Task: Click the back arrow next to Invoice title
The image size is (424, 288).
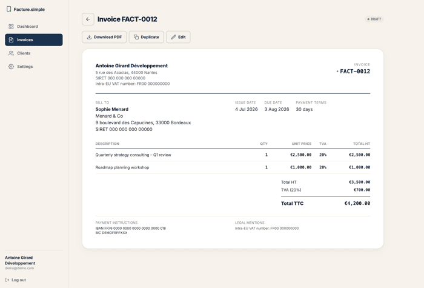Action: tap(88, 19)
